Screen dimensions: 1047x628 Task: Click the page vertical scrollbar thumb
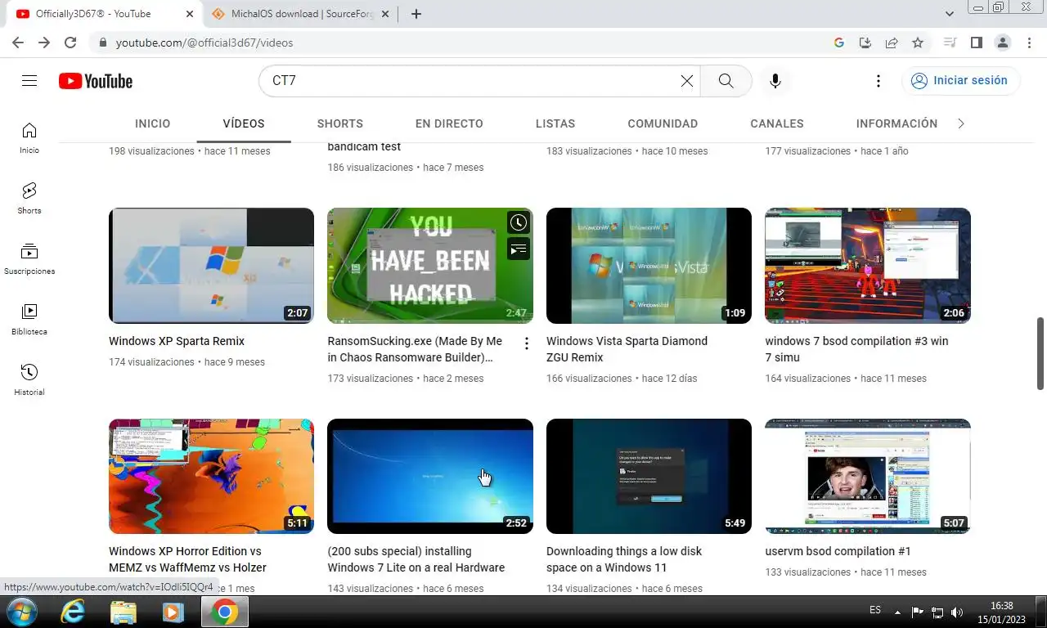point(1040,352)
